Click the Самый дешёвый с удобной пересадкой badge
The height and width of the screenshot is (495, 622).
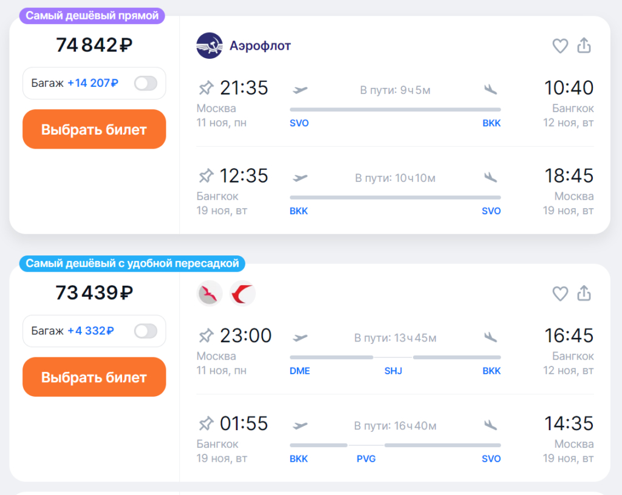click(132, 264)
